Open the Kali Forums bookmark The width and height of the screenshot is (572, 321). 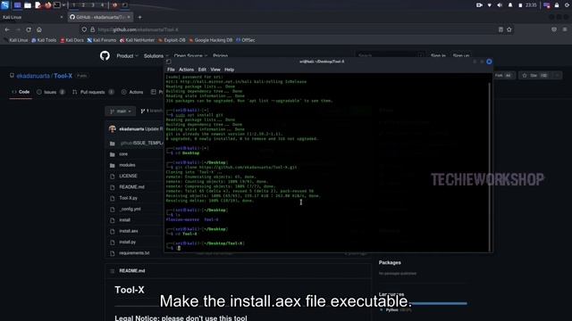101,40
